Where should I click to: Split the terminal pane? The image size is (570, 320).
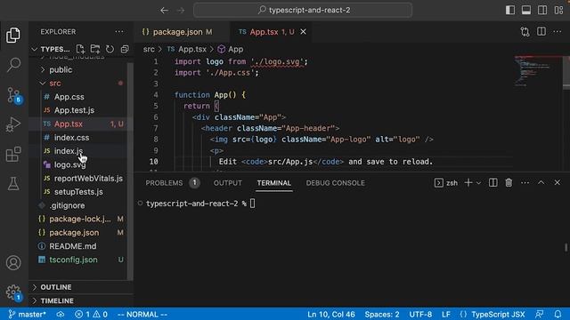click(x=493, y=182)
